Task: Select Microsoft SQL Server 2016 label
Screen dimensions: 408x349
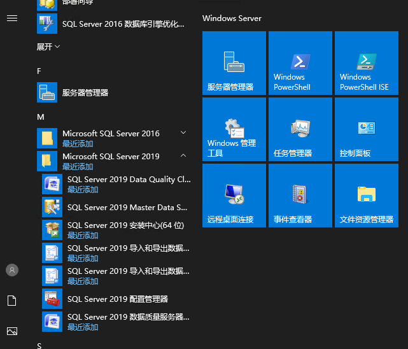Action: click(111, 134)
